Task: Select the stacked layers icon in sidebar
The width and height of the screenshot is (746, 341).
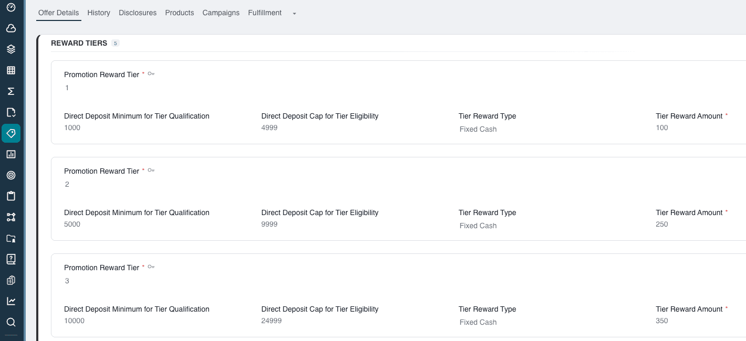Action: (11, 49)
